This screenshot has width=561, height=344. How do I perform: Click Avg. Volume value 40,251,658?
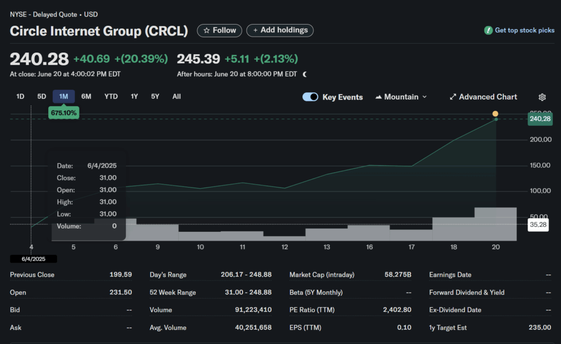click(x=253, y=328)
